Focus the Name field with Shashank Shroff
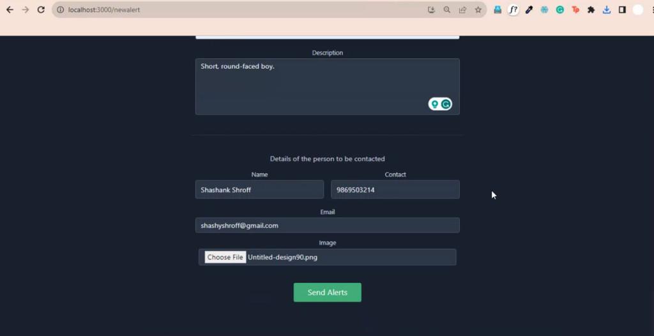Image resolution: width=654 pixels, height=336 pixels. pos(259,190)
